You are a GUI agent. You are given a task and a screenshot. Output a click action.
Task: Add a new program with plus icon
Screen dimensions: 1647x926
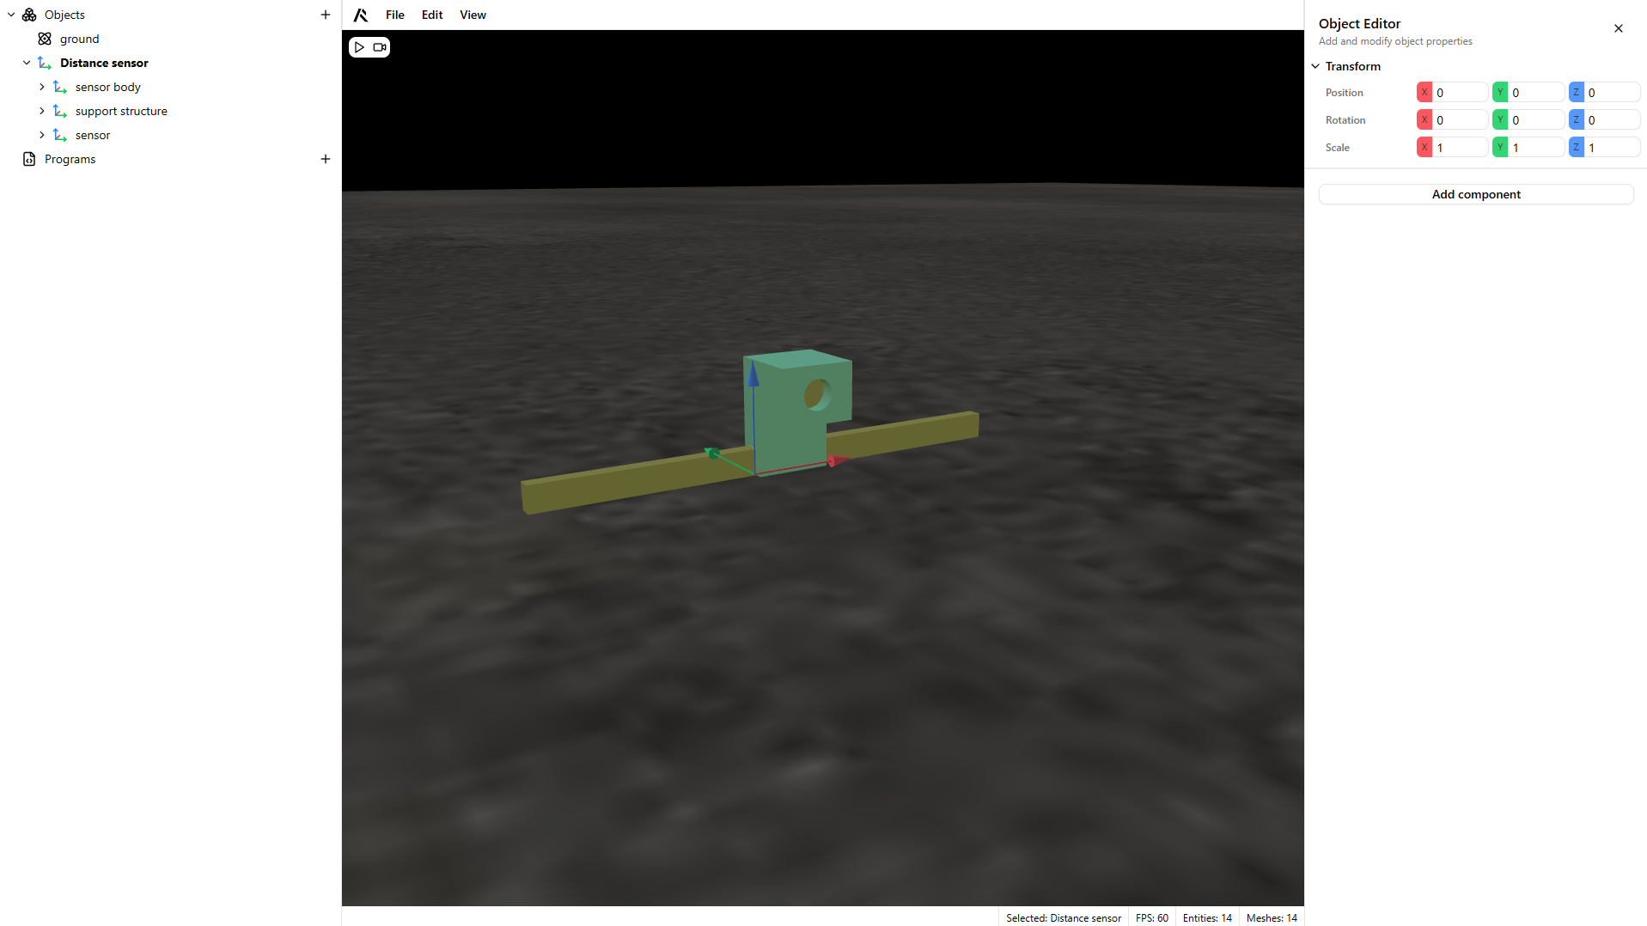click(x=326, y=159)
